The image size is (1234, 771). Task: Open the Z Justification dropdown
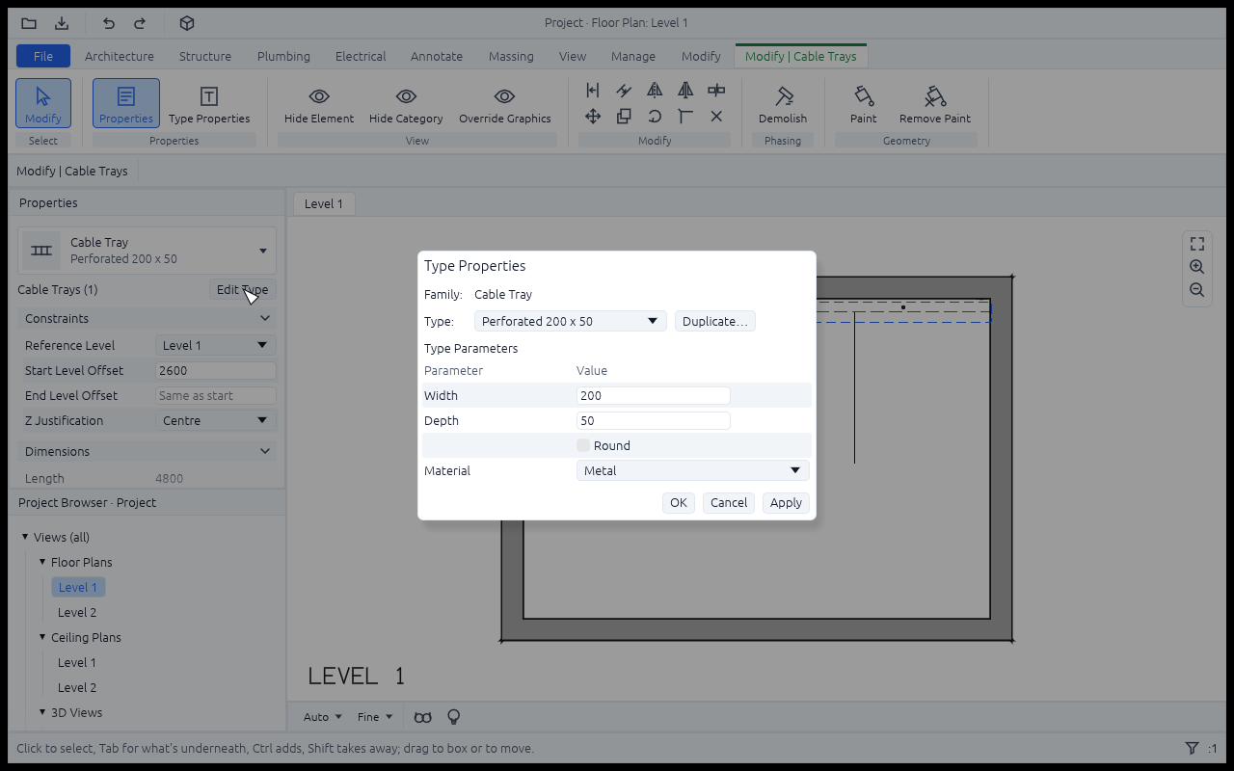click(x=216, y=420)
